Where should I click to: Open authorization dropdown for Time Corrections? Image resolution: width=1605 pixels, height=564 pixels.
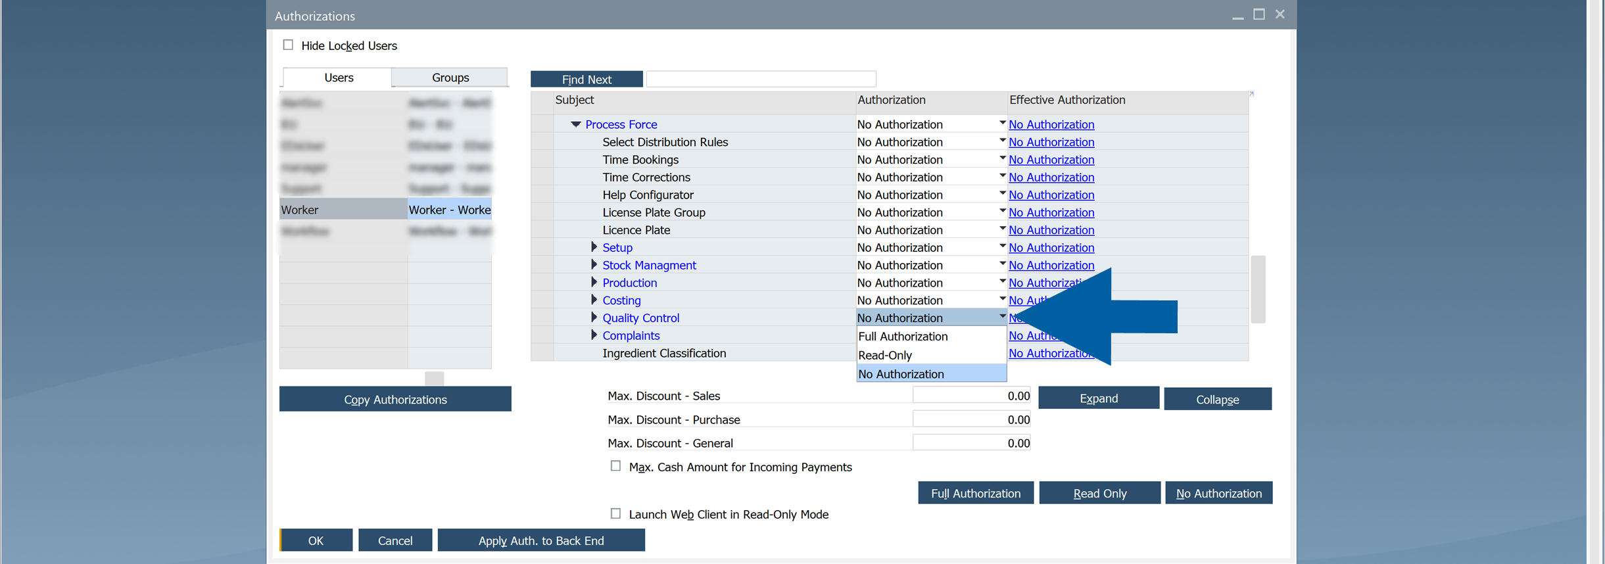pos(1002,176)
